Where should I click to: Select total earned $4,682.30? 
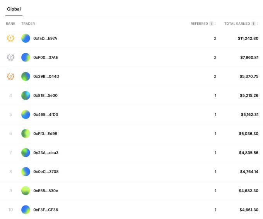248,191
